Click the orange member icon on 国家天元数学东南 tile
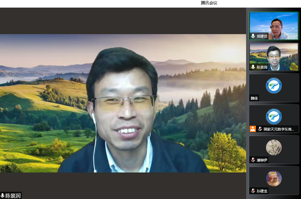The width and height of the screenshot is (301, 199). pos(252,129)
